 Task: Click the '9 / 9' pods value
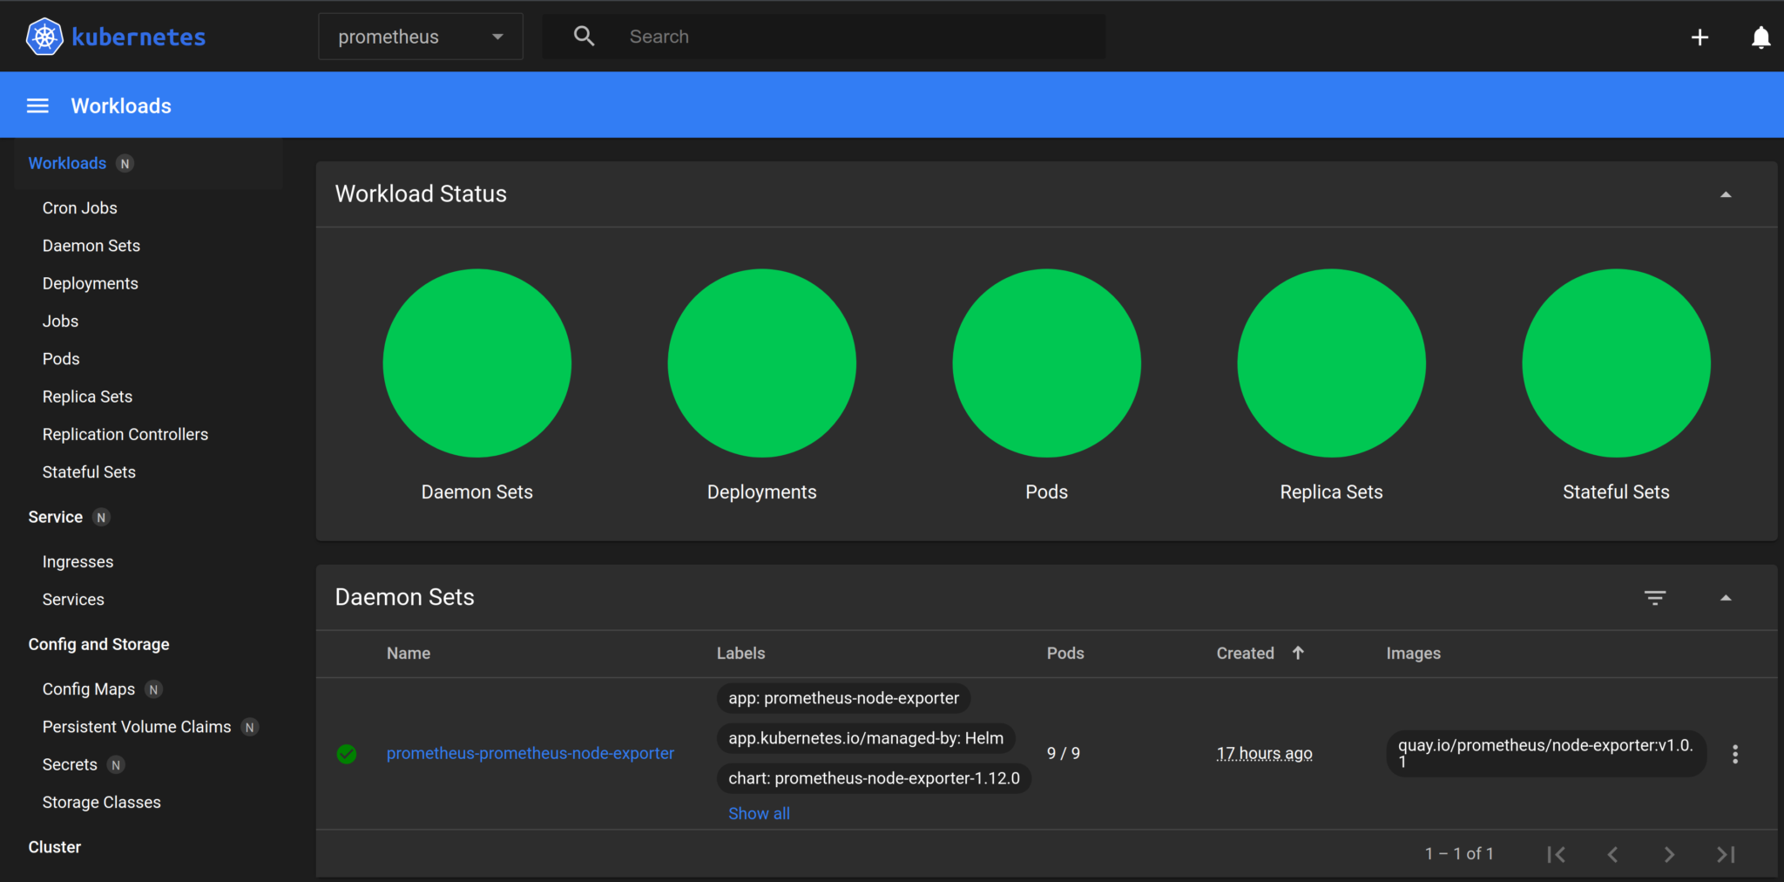(x=1064, y=754)
